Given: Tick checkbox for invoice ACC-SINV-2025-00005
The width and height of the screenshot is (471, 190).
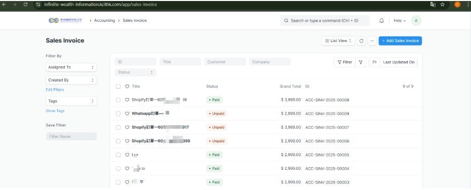Looking at the screenshot, I should click(x=119, y=155).
